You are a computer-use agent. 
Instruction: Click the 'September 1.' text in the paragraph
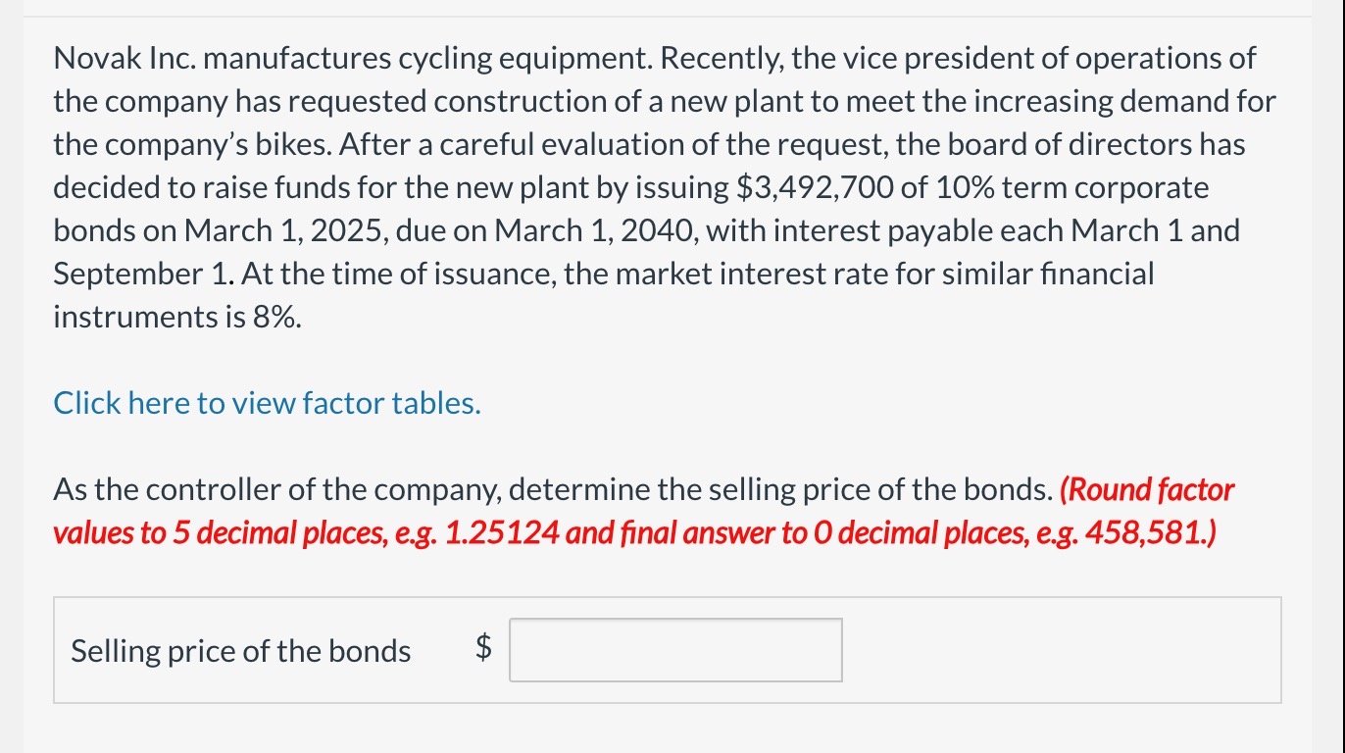pos(141,274)
